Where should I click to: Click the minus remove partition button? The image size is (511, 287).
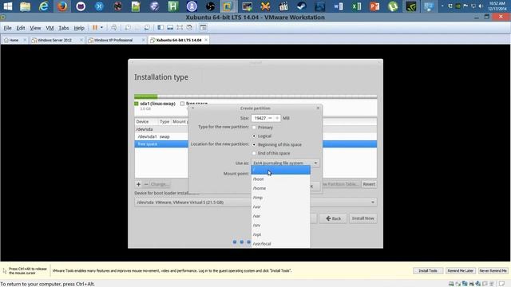tap(146, 184)
